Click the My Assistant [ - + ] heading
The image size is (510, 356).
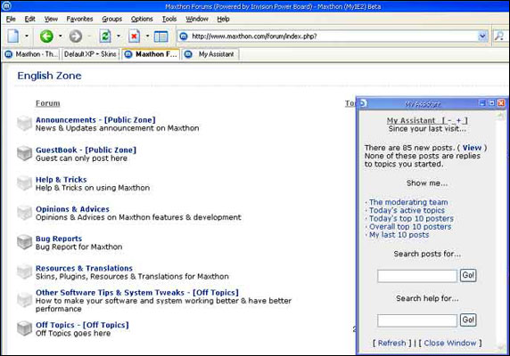pos(427,120)
